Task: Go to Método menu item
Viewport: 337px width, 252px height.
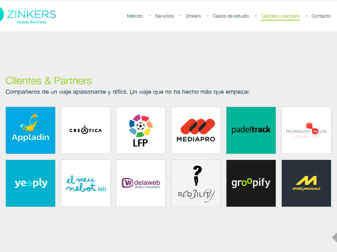Action: (135, 16)
